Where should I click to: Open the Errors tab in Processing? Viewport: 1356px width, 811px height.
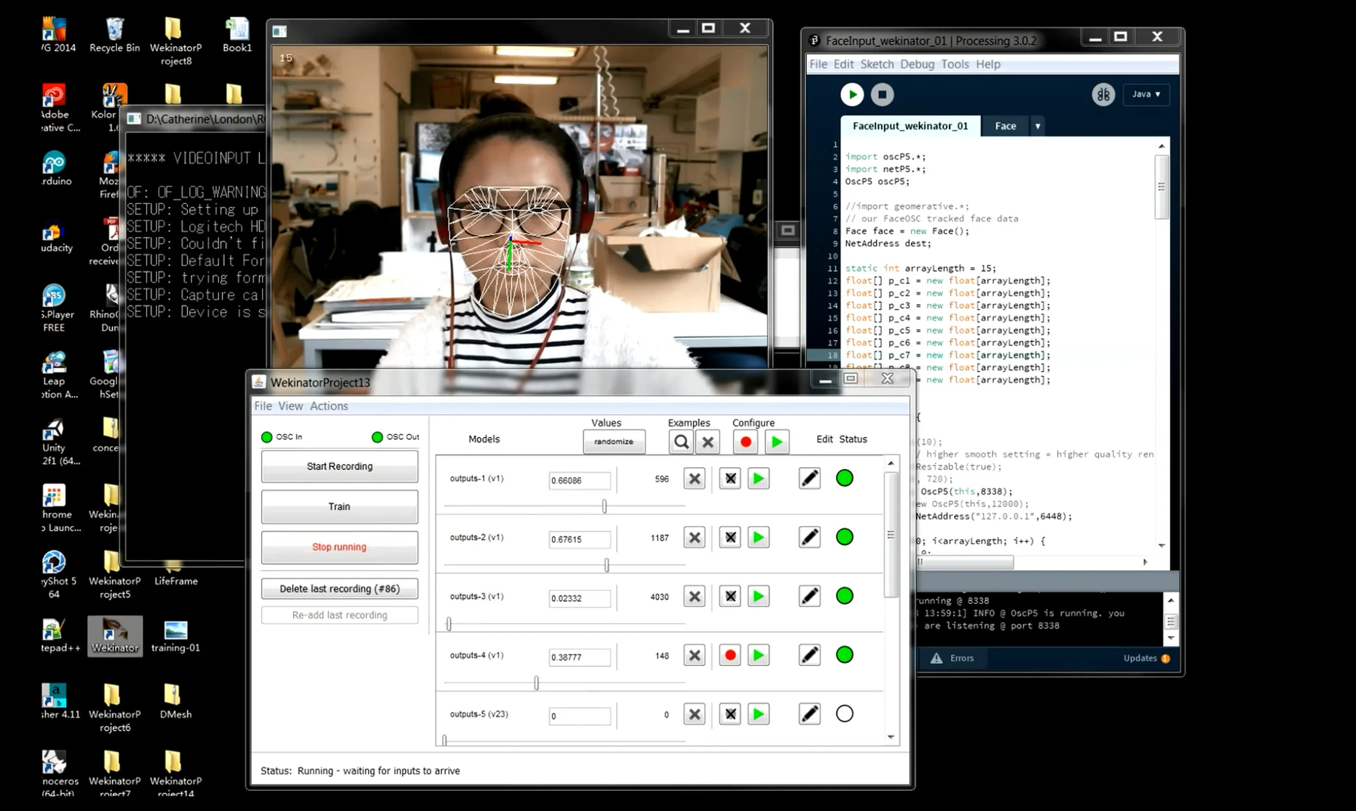952,659
